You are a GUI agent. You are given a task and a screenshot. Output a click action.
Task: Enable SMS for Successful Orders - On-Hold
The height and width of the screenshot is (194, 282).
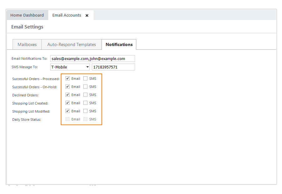click(86, 87)
